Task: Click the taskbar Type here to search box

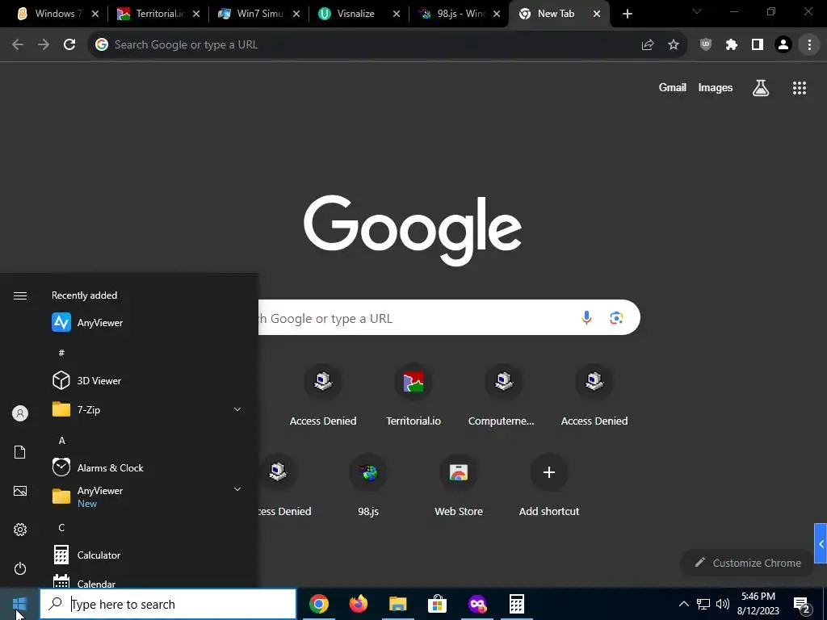Action: click(x=168, y=604)
